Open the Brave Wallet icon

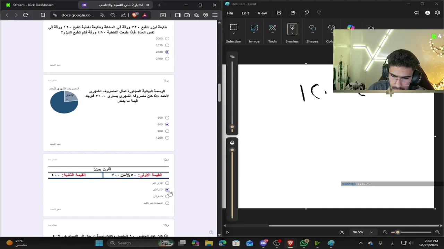tap(187, 15)
